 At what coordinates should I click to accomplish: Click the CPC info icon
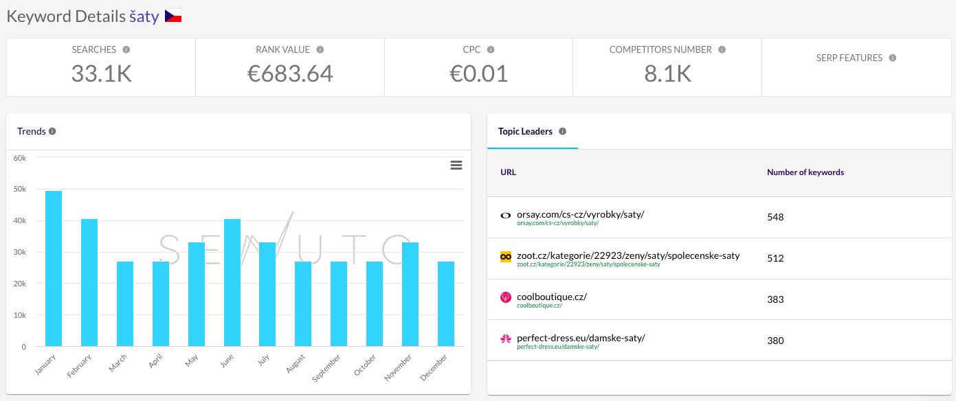pyautogui.click(x=491, y=49)
